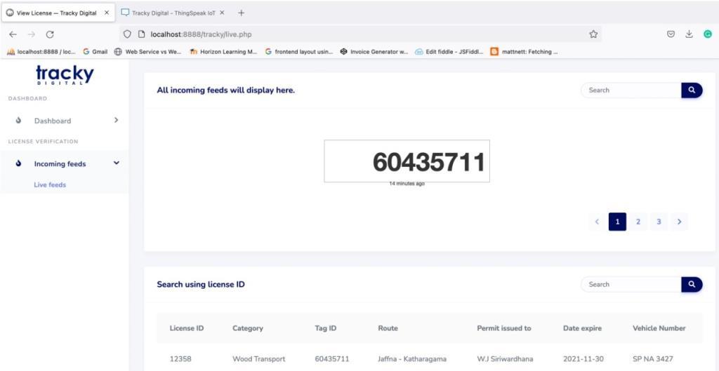Go to previous page arrow in pagination

tap(597, 222)
